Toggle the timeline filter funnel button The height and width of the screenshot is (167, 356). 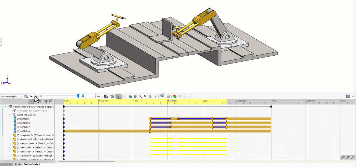[x=31, y=101]
